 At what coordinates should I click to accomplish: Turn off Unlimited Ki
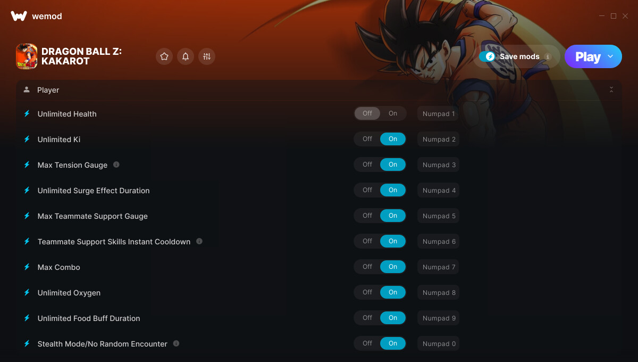click(367, 139)
